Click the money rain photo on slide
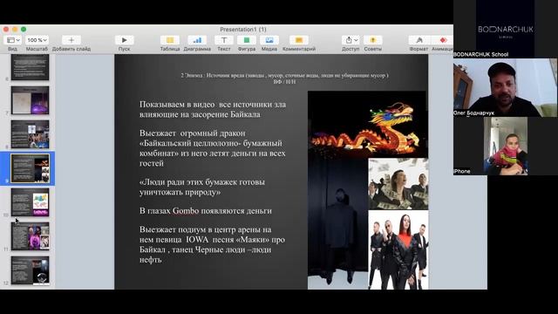The width and height of the screenshot is (558, 314). (398, 184)
